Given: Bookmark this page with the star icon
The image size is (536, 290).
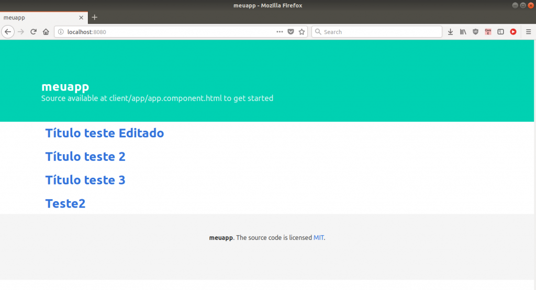Looking at the screenshot, I should (x=302, y=32).
